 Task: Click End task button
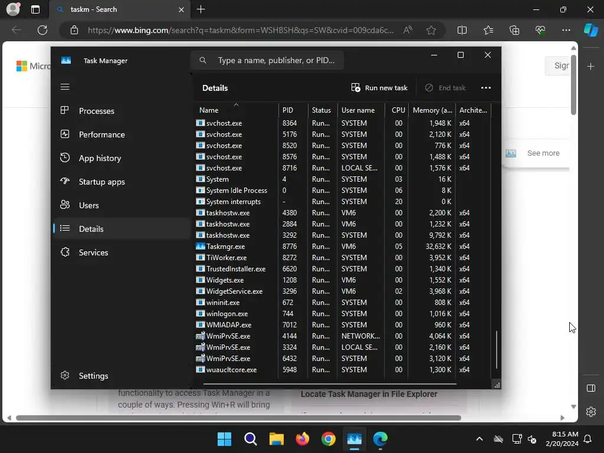(445, 88)
